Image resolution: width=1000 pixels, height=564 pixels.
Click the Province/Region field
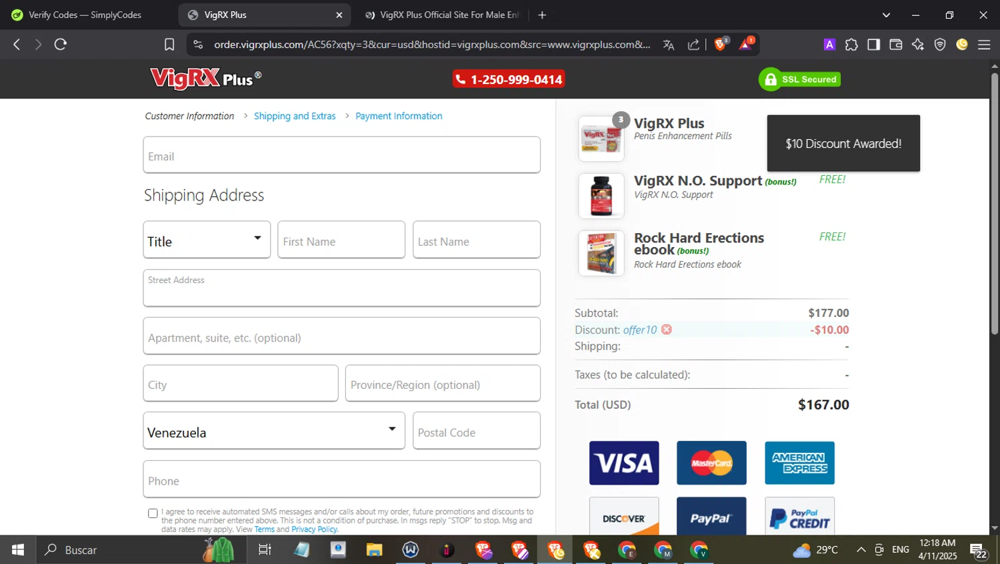pos(443,383)
